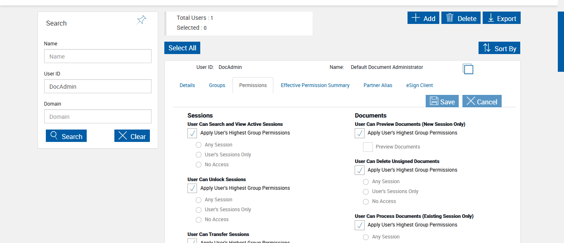Image resolution: width=564 pixels, height=243 pixels.
Task: Save the permission changes
Action: tap(442, 101)
